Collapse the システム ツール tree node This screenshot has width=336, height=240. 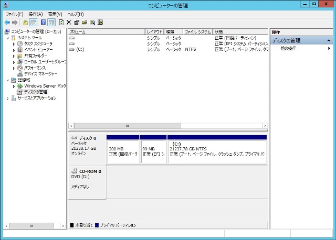tap(7, 38)
